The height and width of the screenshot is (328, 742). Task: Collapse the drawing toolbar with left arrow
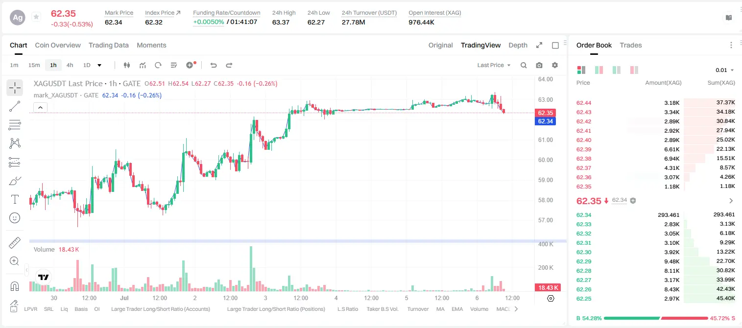click(26, 269)
